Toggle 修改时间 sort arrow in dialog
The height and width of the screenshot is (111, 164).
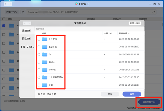pyautogui.click(x=129, y=34)
